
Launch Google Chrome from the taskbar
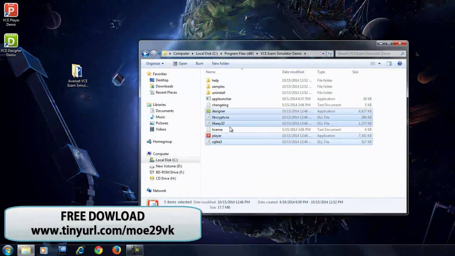tap(98, 250)
